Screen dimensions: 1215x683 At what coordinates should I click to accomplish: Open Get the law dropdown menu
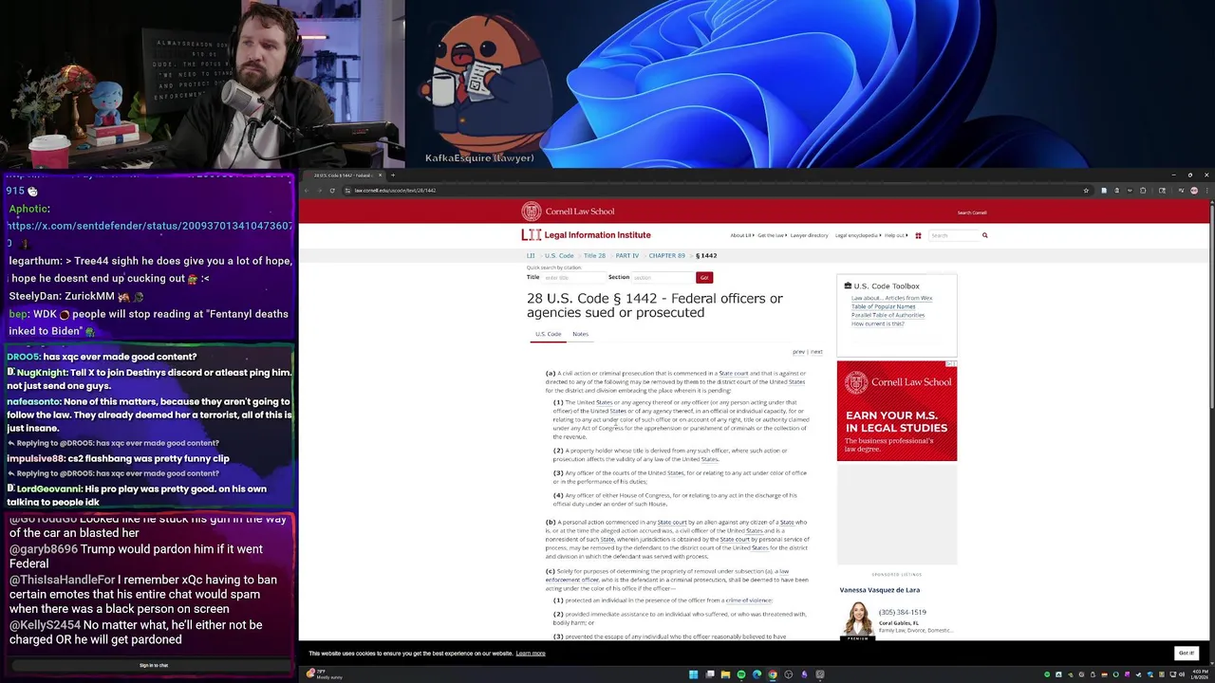click(x=772, y=235)
